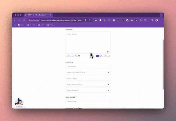Click the compass circle extension icon
This screenshot has width=176, height=121.
(109, 20)
